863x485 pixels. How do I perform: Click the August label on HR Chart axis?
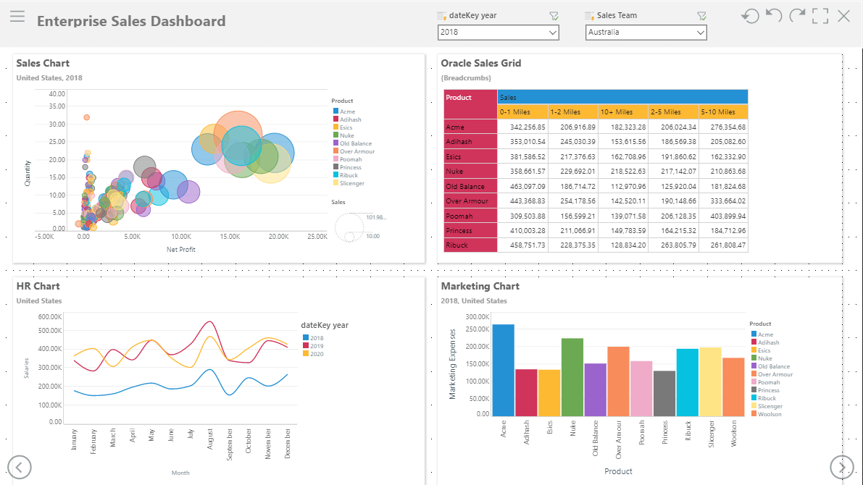point(209,439)
